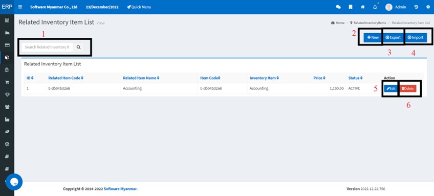Toggle the hamburger menu in top bar

(x=20, y=7)
